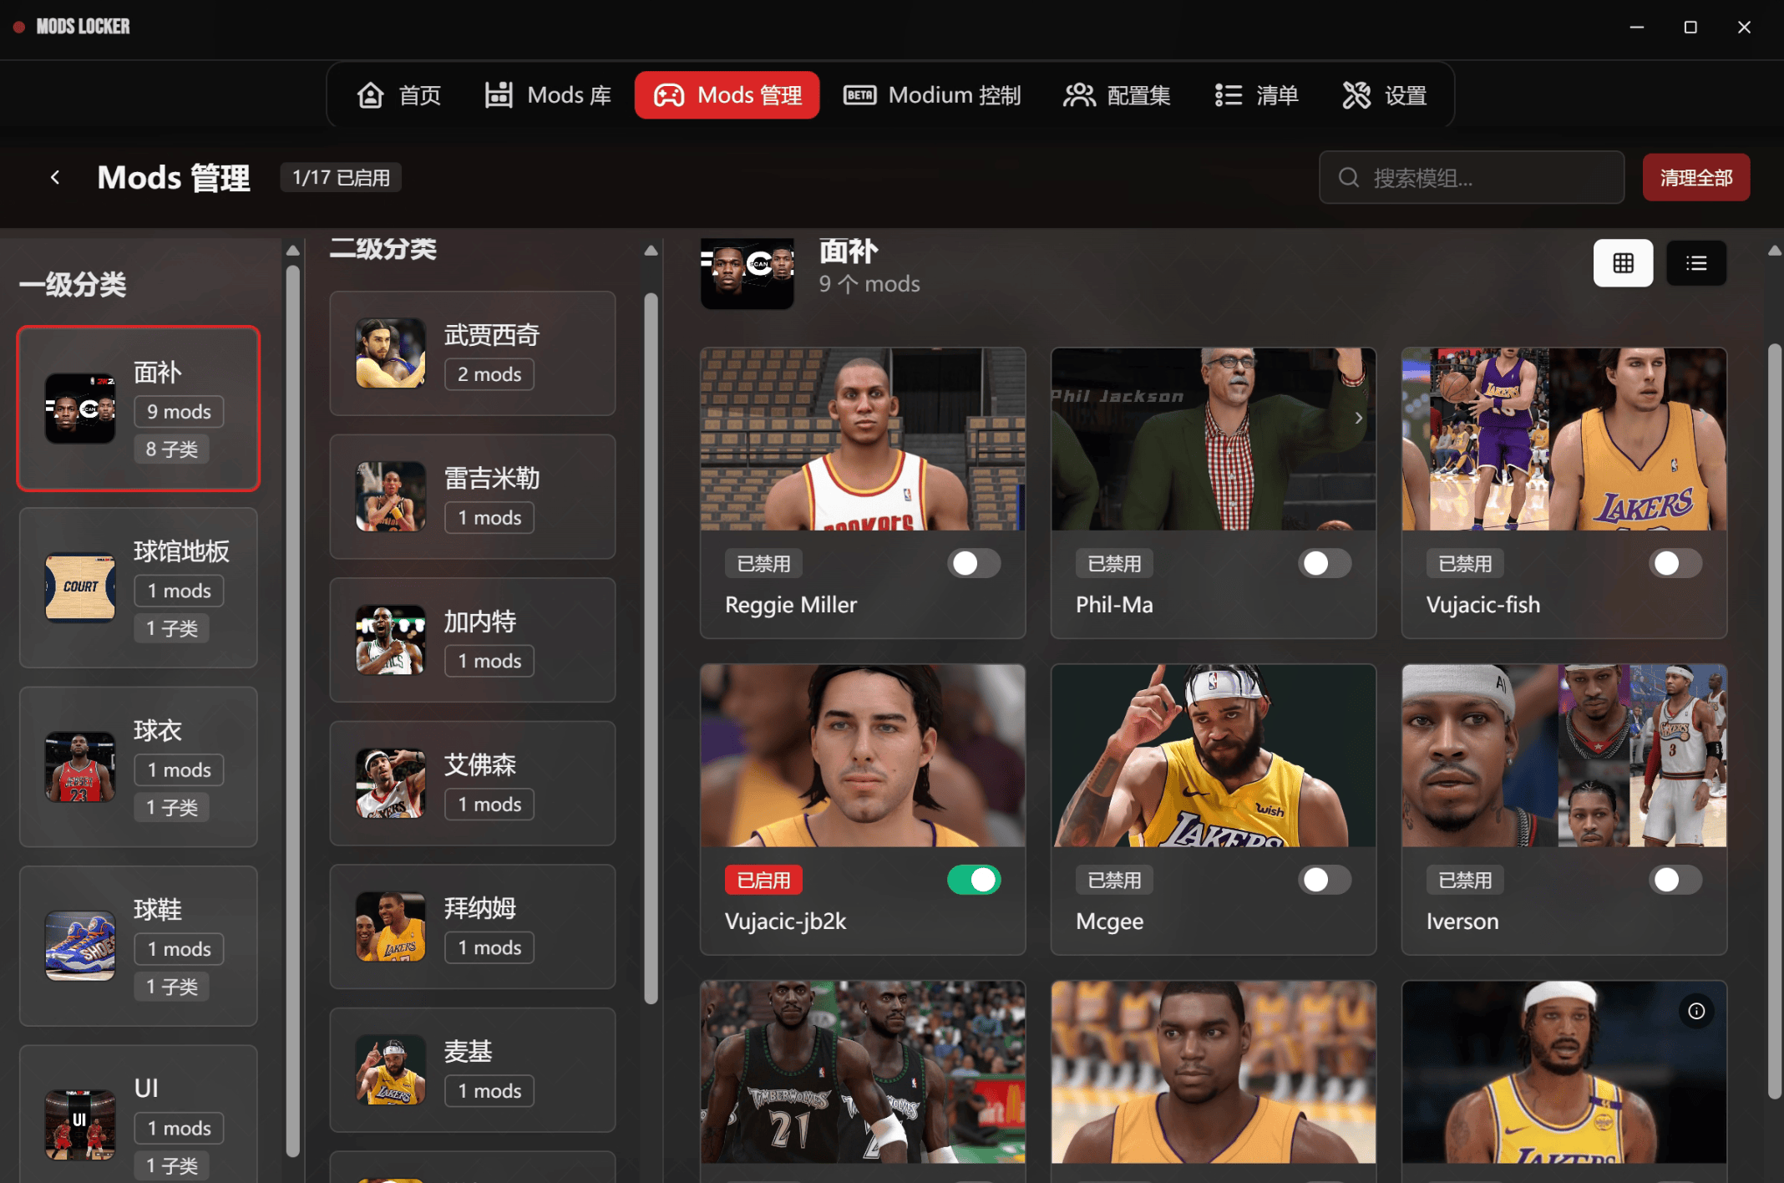The image size is (1784, 1183).
Task: Click the 8 子类 badge under 面补
Action: click(x=171, y=449)
